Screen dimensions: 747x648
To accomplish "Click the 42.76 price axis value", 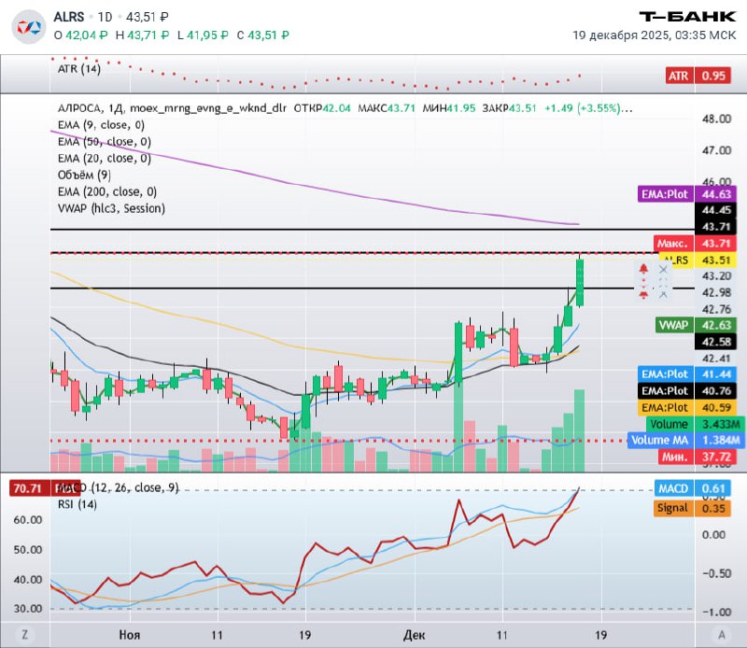I will (x=716, y=310).
